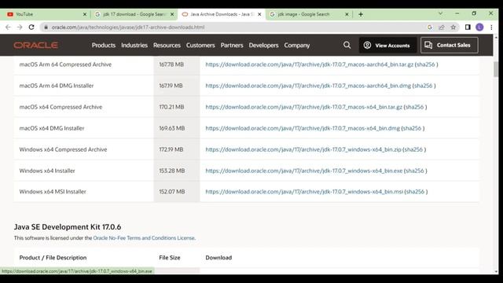Open the Developers menu
This screenshot has height=283, width=503.
263,46
